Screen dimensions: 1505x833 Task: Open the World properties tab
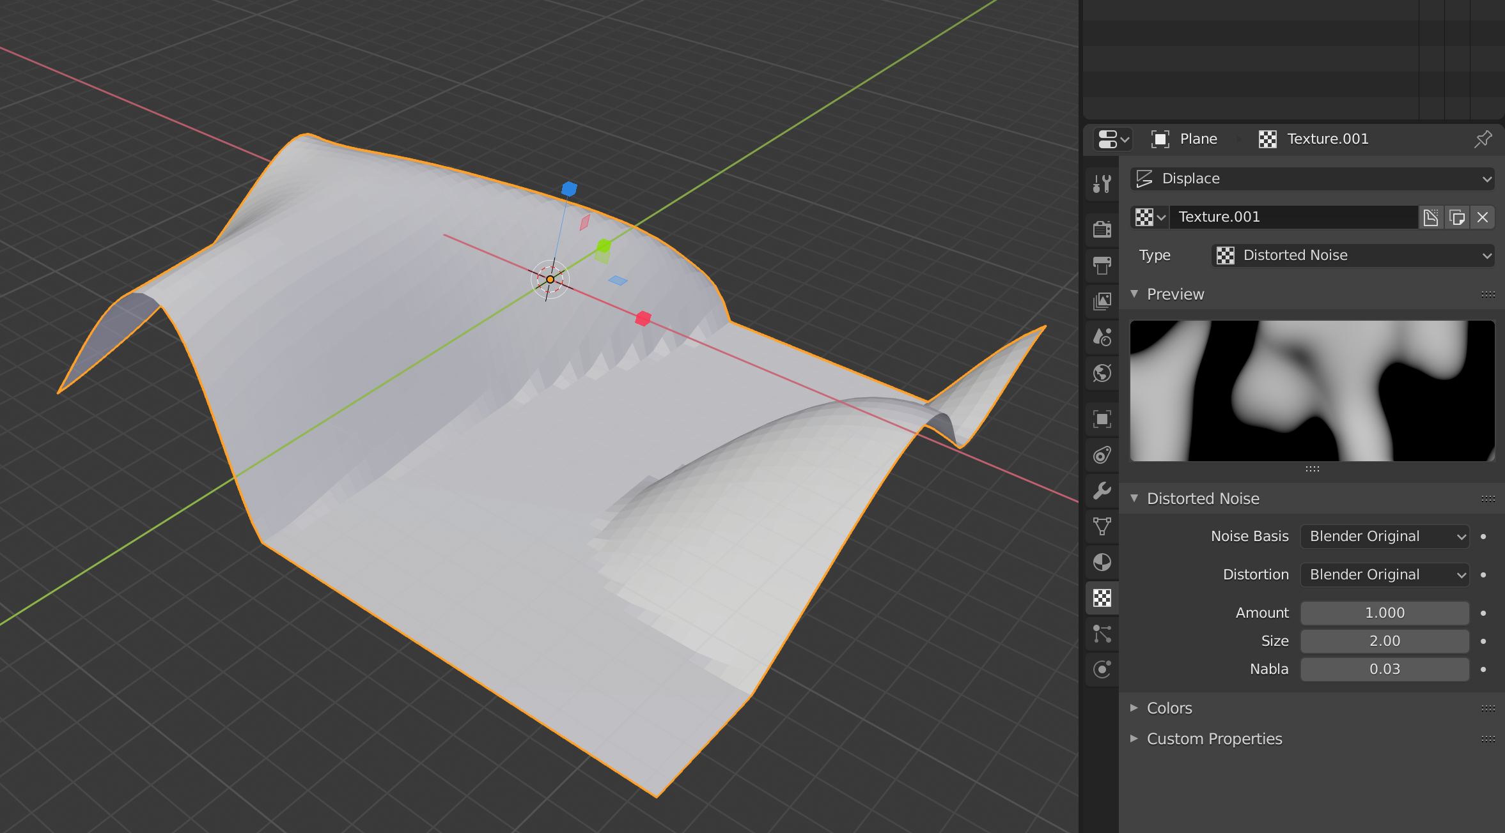1102,373
